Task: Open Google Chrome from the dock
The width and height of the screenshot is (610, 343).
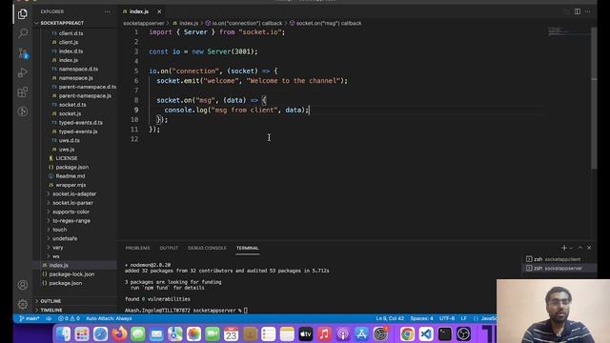Action: tap(407, 333)
